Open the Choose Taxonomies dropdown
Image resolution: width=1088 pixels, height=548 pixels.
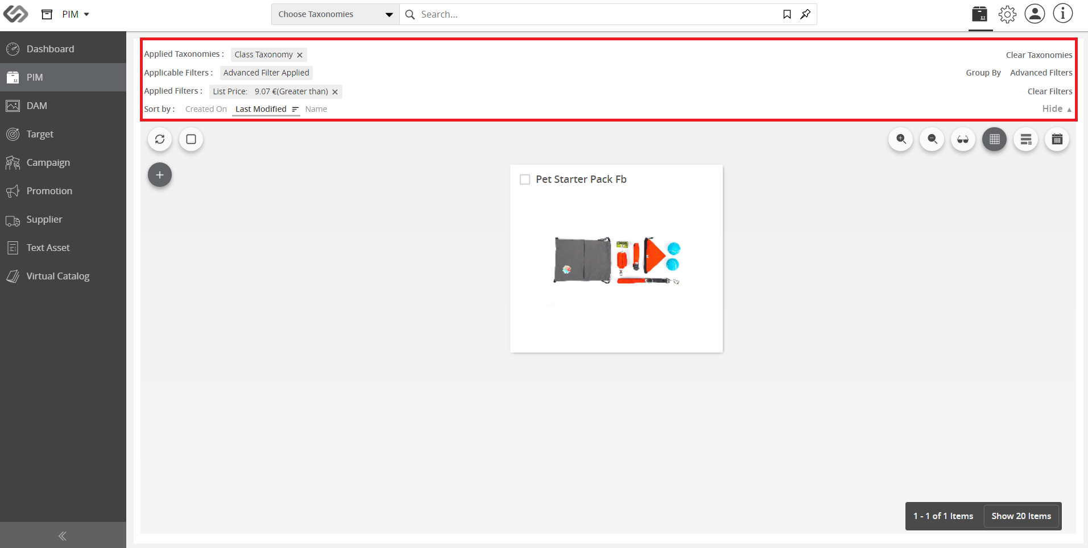pyautogui.click(x=335, y=14)
